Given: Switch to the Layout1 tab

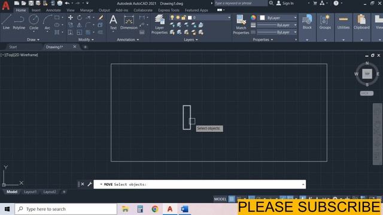Looking at the screenshot, I should [31, 192].
